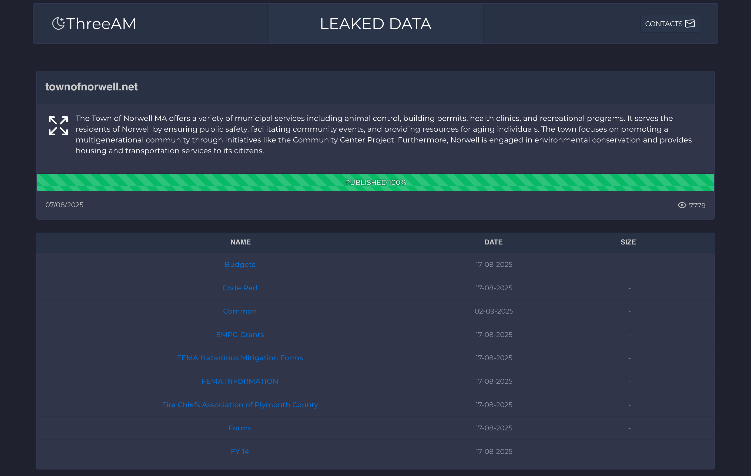Click the 17-08-2025 date in Code Red row
Viewport: 751px width, 476px height.
tap(494, 288)
